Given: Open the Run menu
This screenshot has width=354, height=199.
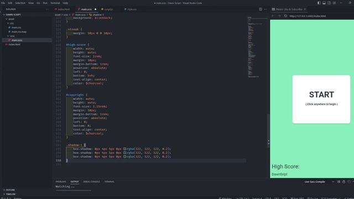Looking at the screenshot, I should coord(45,3).
